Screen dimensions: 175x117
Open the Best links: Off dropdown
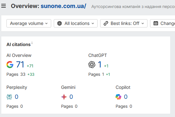(x=124, y=23)
